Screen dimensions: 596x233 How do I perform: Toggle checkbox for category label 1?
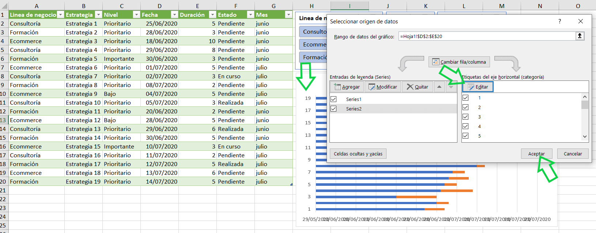click(465, 98)
